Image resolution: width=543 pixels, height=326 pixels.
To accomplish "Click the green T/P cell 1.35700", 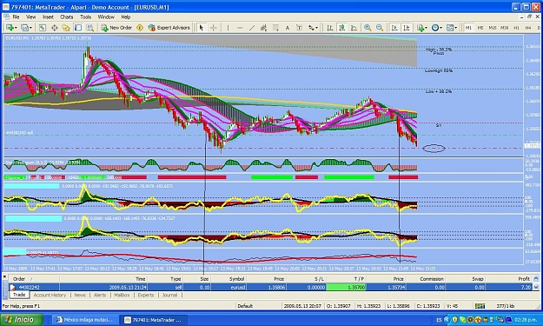I will point(346,287).
